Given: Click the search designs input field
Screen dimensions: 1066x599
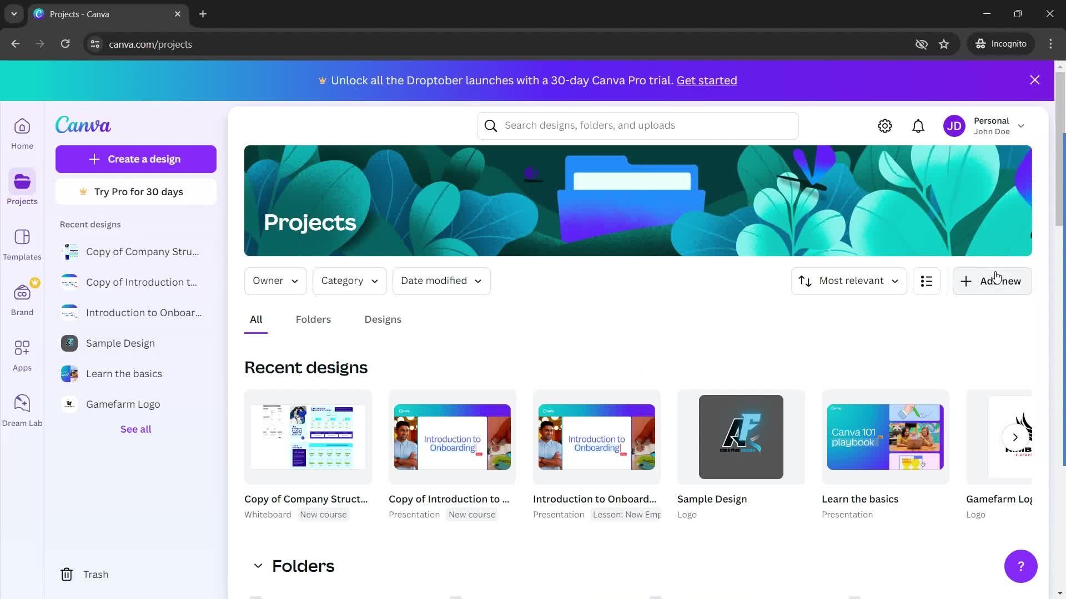Looking at the screenshot, I should 637,125.
